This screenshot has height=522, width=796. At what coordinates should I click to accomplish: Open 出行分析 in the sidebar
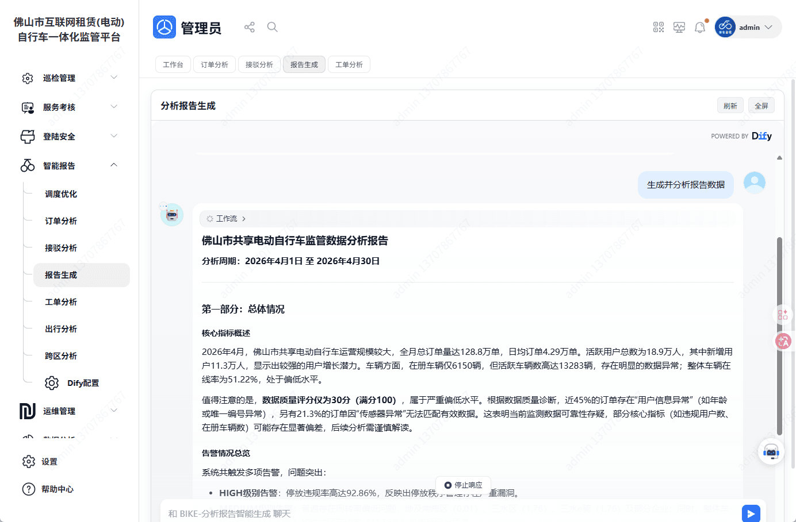[x=61, y=329]
